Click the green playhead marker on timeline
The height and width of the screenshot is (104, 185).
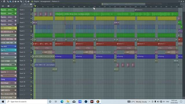35,6
